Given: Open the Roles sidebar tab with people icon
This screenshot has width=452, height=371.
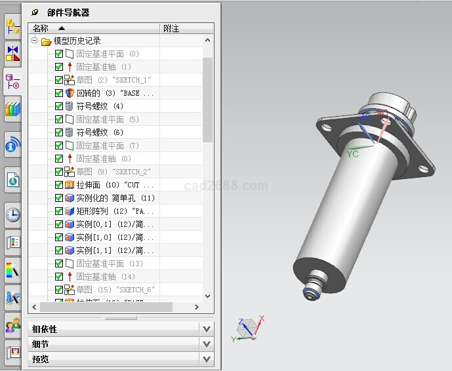Looking at the screenshot, I should [12, 325].
